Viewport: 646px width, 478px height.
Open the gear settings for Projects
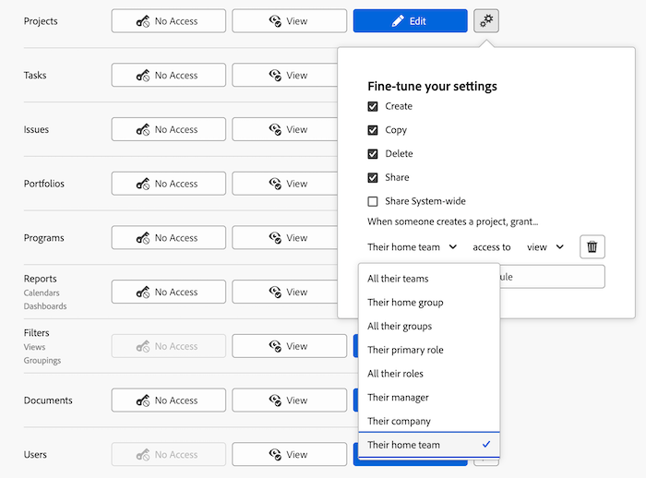pyautogui.click(x=486, y=20)
